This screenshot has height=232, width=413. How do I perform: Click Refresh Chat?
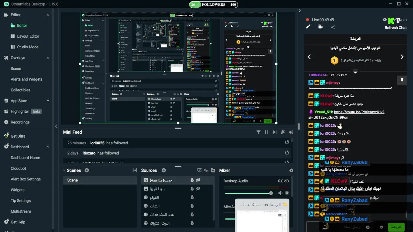(x=396, y=28)
